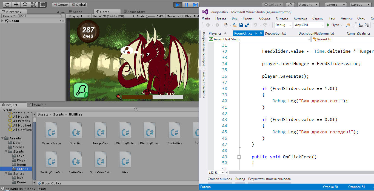Click the Пуск start debugging button

click(335, 25)
